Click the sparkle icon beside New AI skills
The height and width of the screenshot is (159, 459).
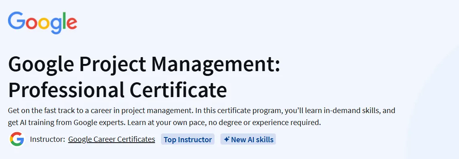[226, 139]
